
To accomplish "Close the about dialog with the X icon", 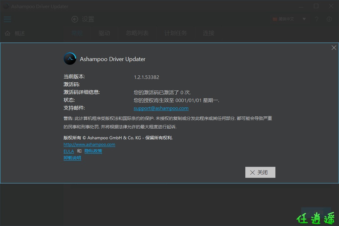I will click(334, 48).
